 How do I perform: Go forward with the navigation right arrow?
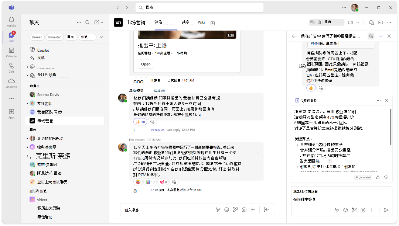click(x=127, y=8)
